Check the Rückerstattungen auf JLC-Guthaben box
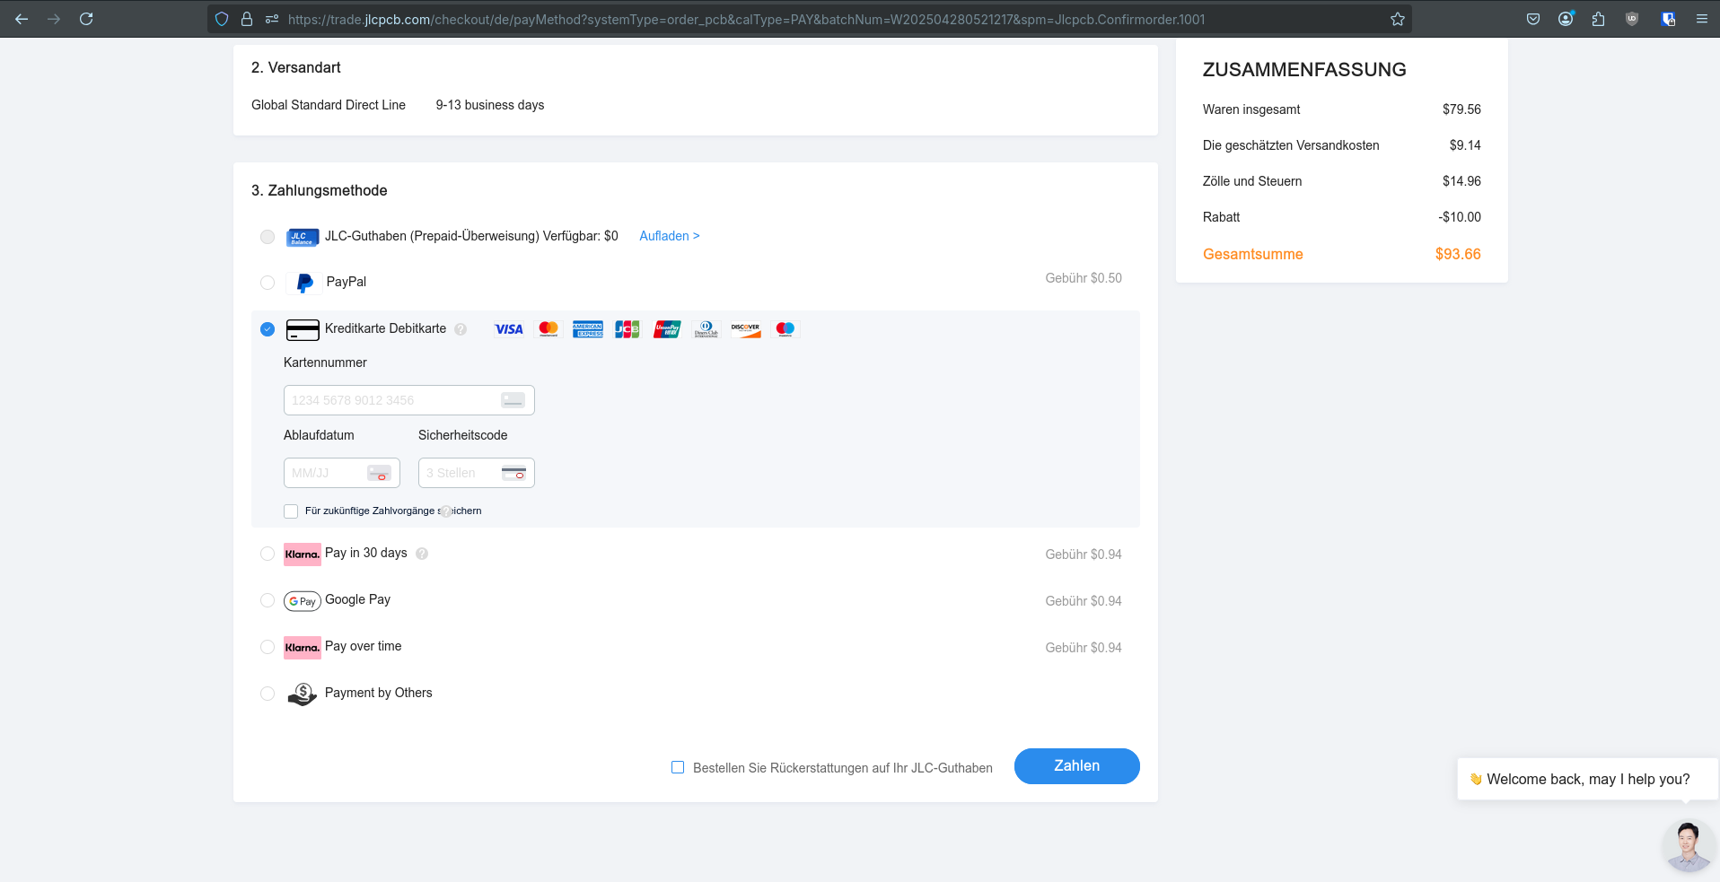Viewport: 1720px width, 882px height. point(678,767)
